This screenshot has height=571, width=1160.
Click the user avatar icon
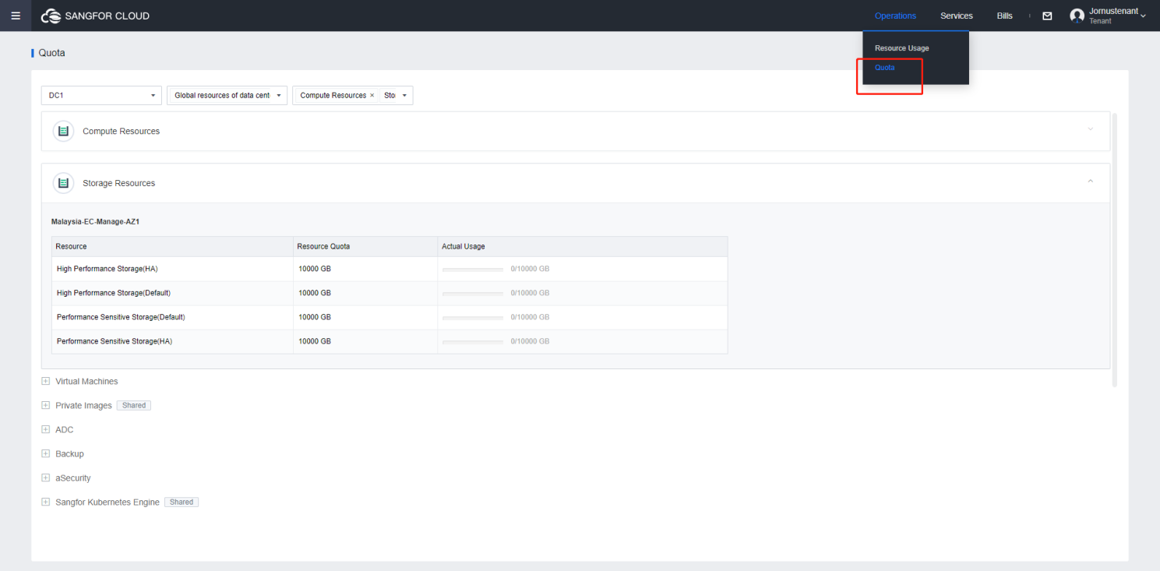1077,16
